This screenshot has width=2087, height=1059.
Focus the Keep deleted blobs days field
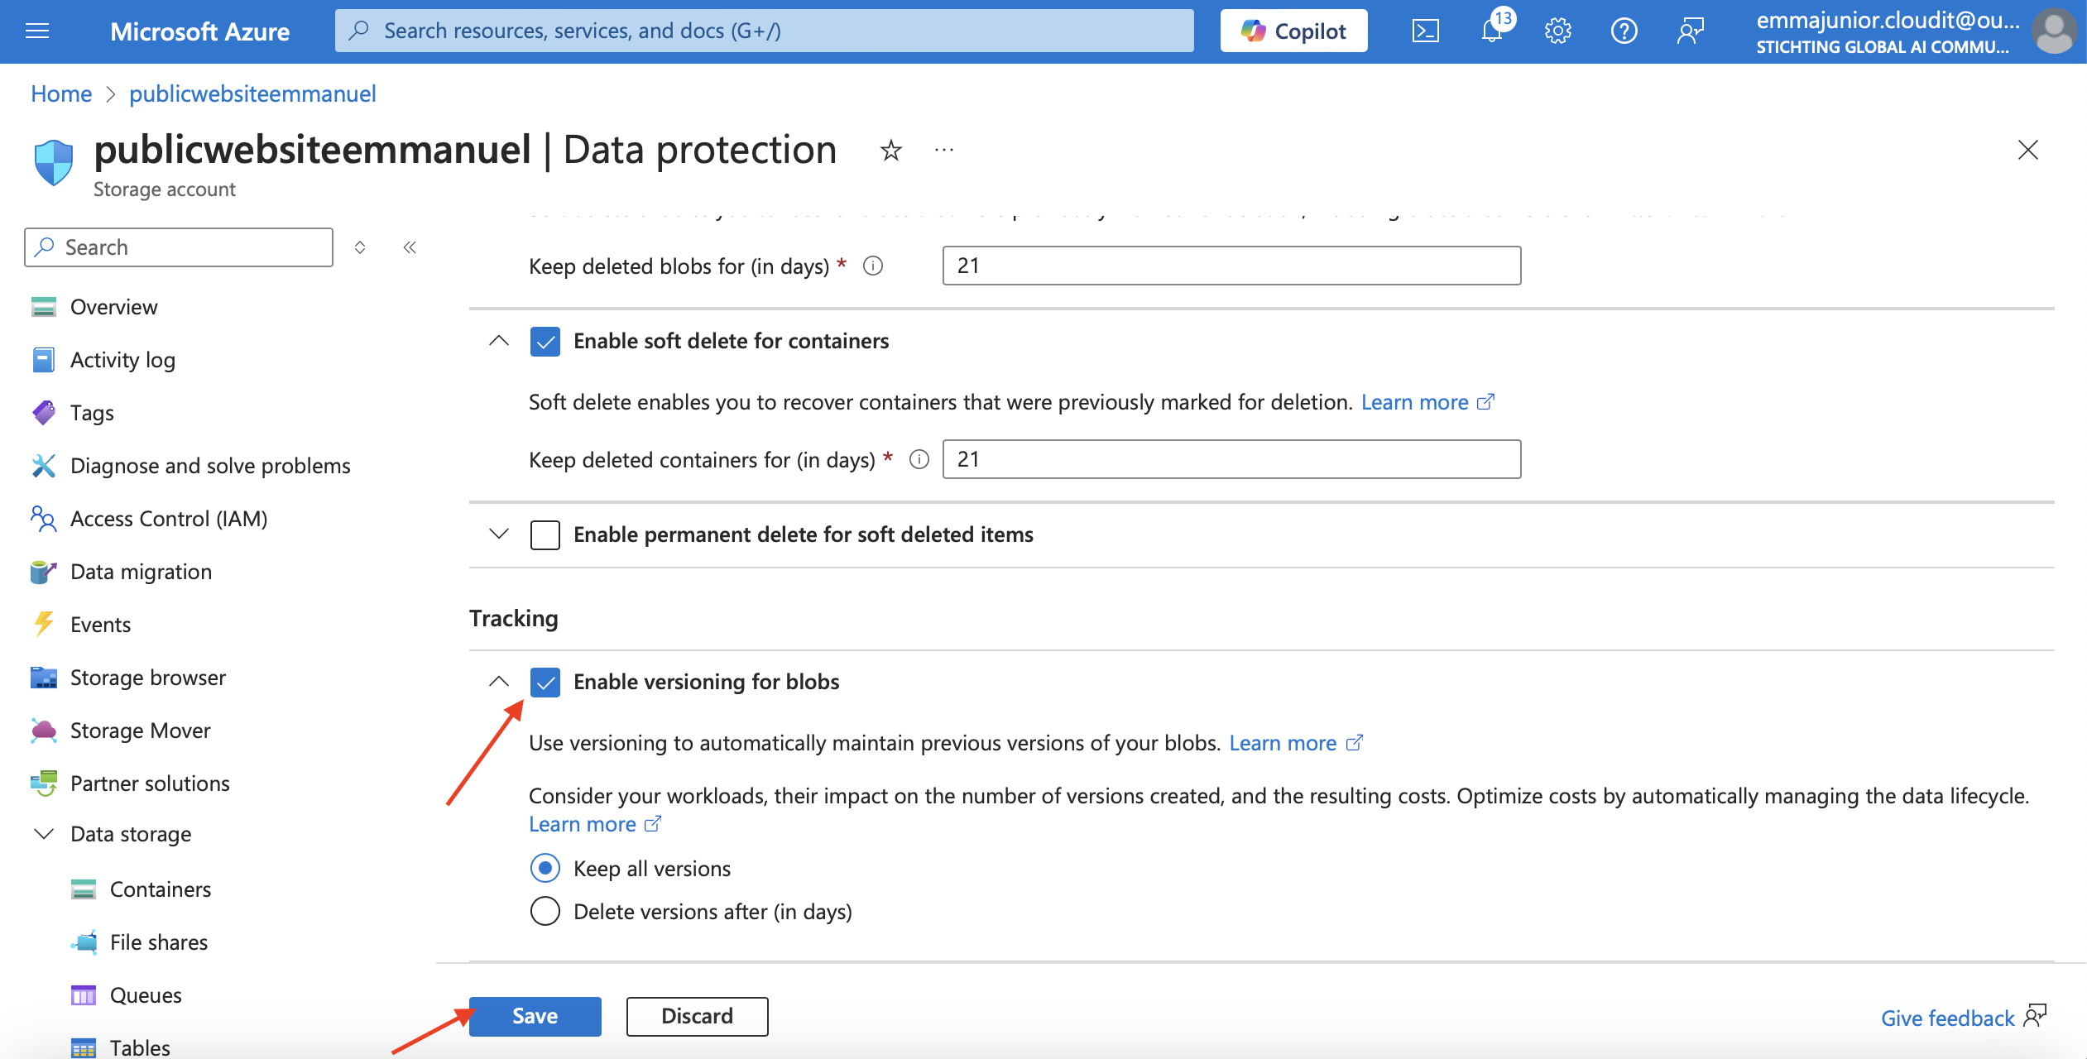[1231, 266]
